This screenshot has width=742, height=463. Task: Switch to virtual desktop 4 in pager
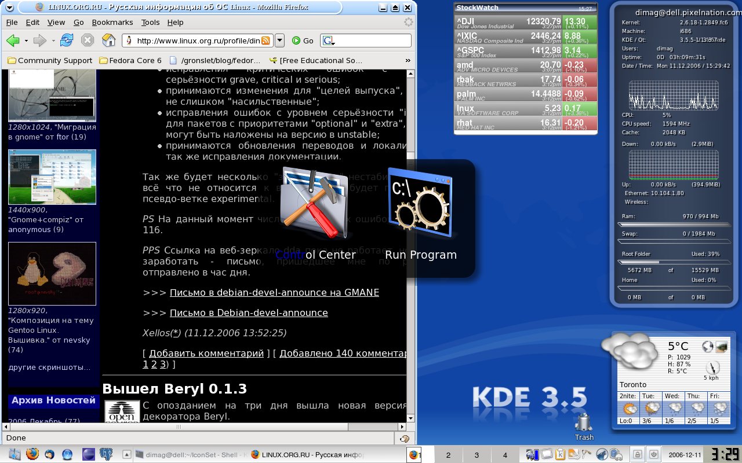coord(505,455)
